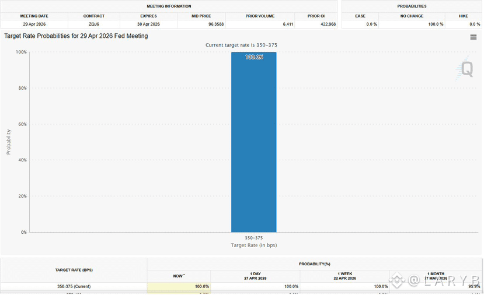The image size is (484, 295).
Task: Select the '350-375 (Current)' row label
Action: pos(74,286)
